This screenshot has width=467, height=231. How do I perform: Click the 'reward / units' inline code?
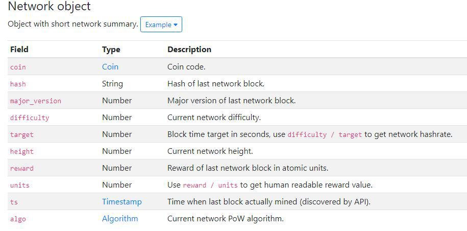[210, 185]
